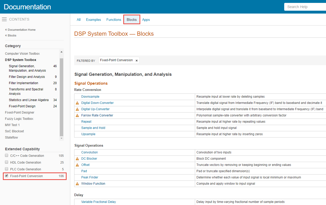Enable the HDL Code Generation filter
Viewport: 326px width, 205px height.
6,162
